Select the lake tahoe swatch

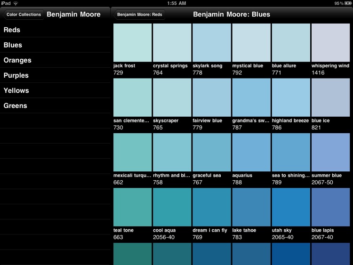tap(251, 207)
